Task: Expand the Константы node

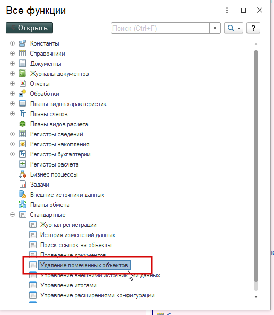Action: 12,43
